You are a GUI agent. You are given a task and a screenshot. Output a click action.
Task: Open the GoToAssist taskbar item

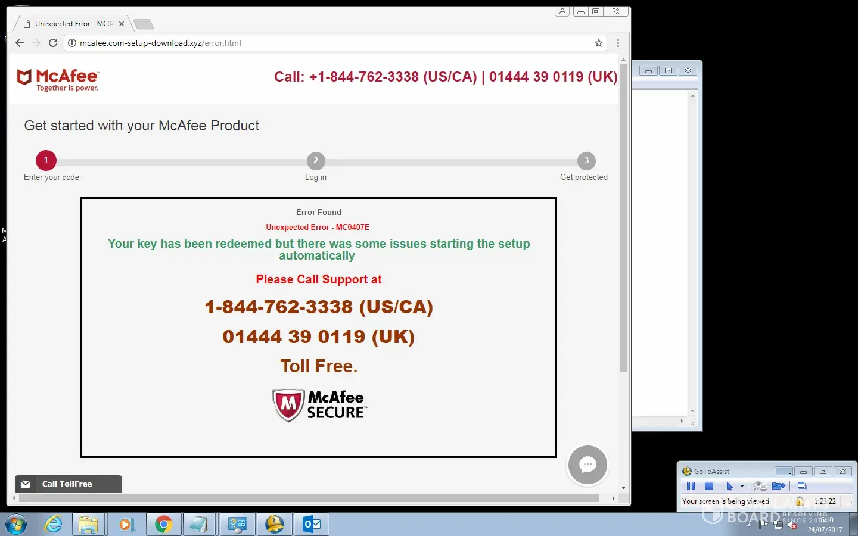click(x=274, y=525)
